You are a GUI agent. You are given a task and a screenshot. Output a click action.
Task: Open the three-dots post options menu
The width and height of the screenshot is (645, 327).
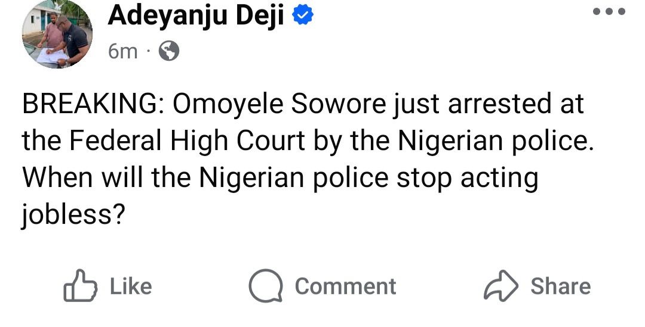point(608,12)
